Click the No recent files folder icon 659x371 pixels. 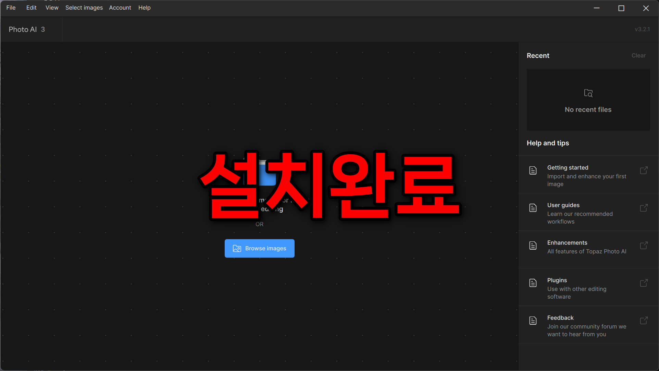point(588,93)
